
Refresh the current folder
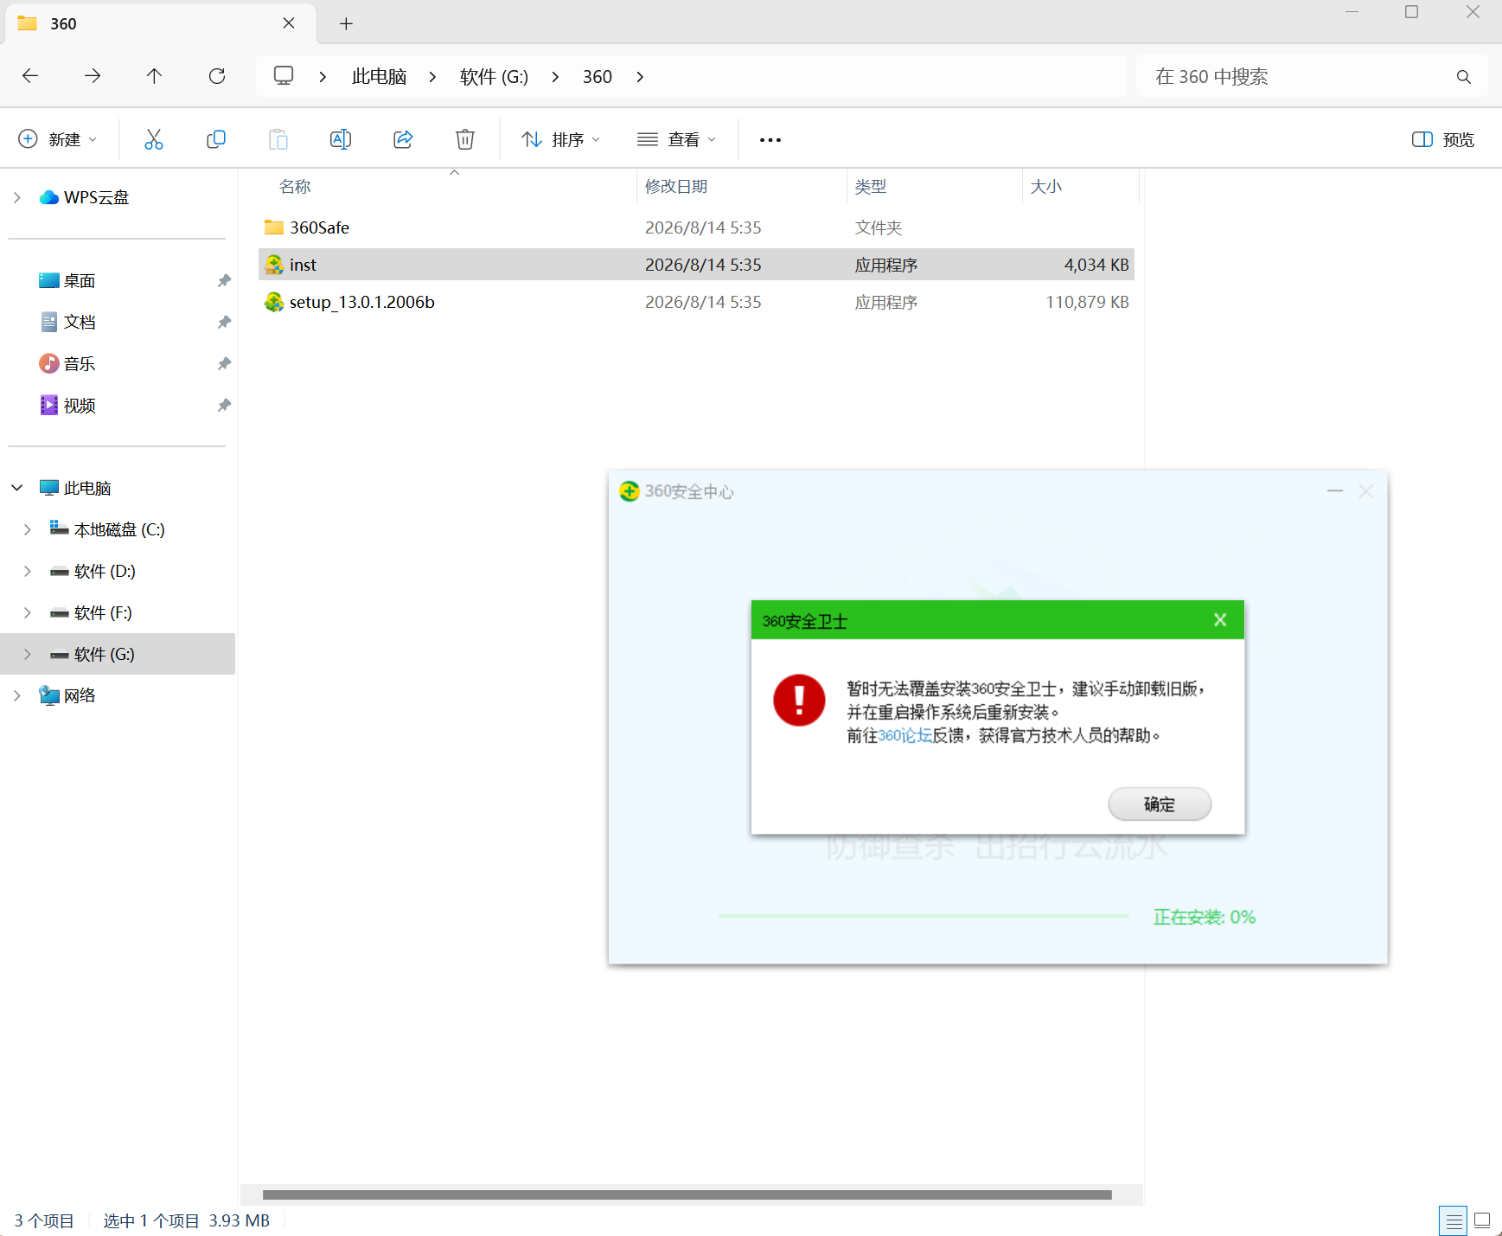coord(217,76)
